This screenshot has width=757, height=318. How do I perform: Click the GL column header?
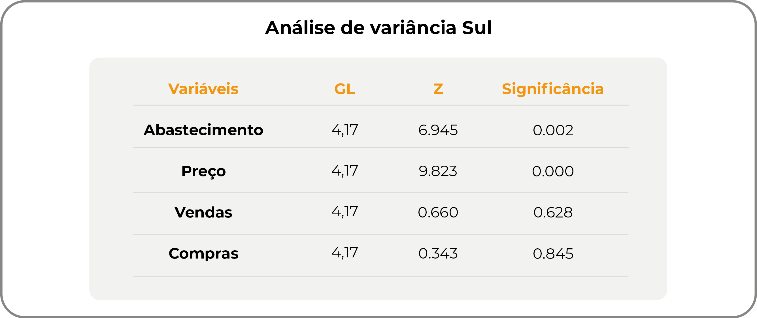(345, 89)
